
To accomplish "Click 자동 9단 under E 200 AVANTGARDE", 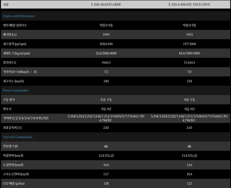I will click(106, 109).
